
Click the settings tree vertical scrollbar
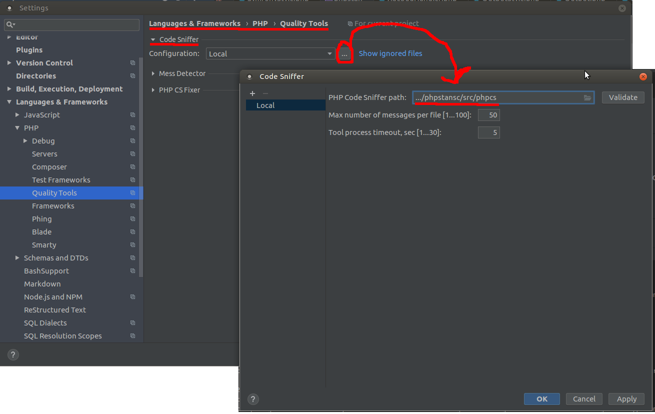tap(141, 167)
